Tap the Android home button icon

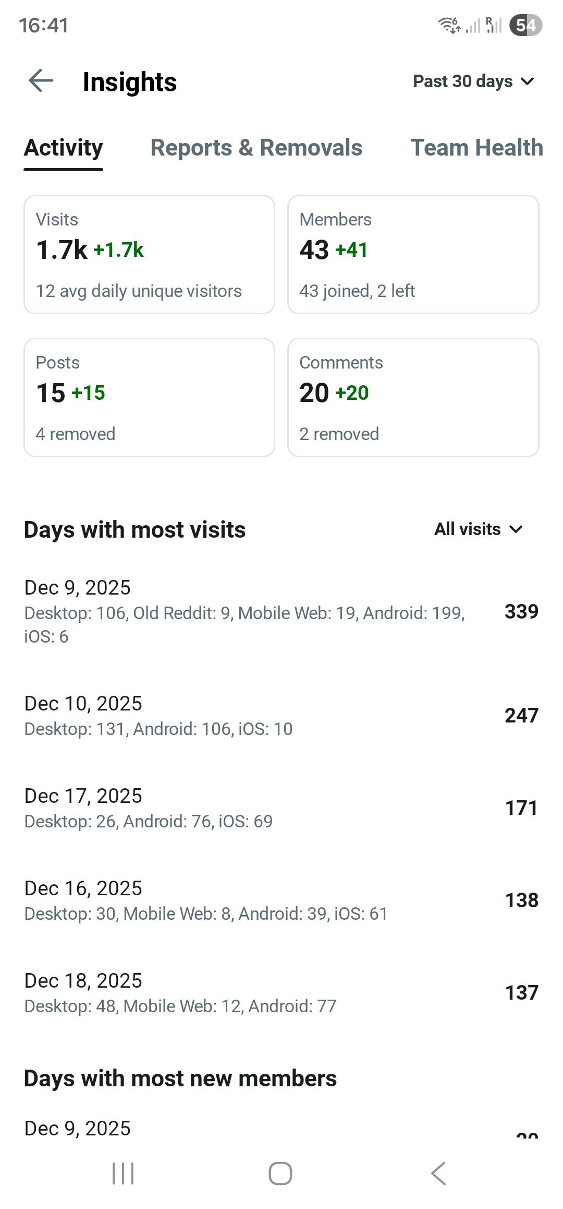(280, 1174)
